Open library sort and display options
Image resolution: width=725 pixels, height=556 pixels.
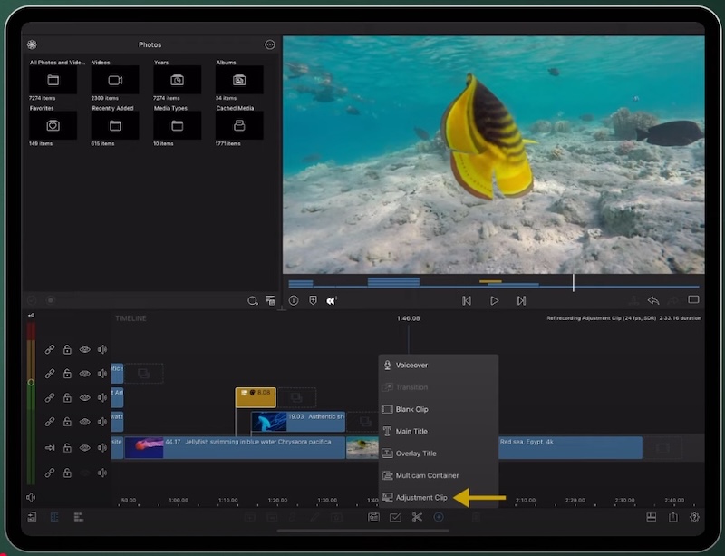click(x=270, y=300)
